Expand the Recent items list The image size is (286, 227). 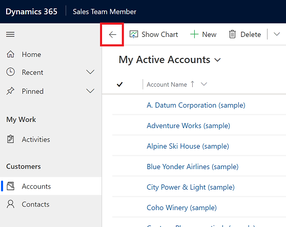pos(90,72)
